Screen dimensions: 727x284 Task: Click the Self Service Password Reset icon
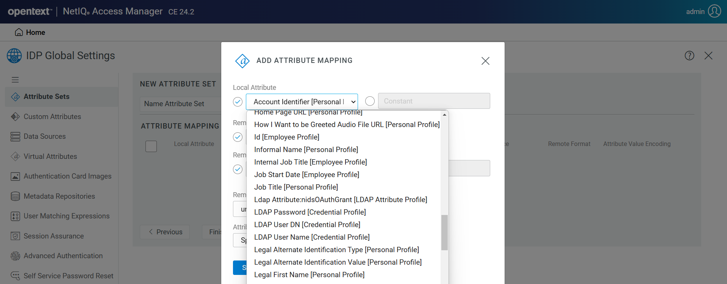pos(16,276)
